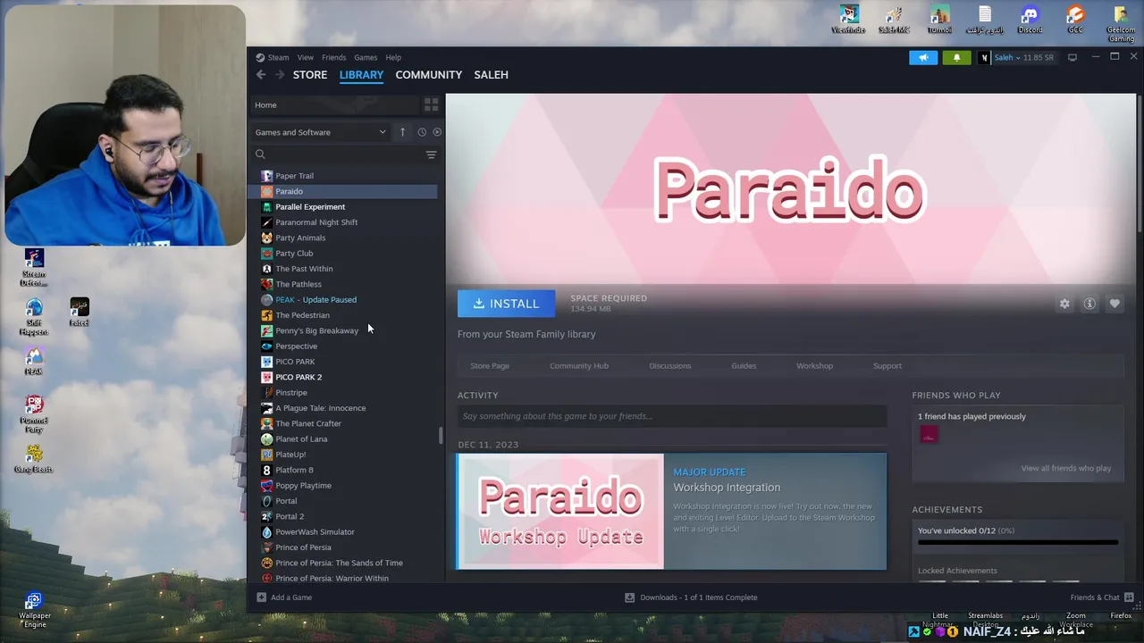Open Paraido Support link
The height and width of the screenshot is (643, 1144).
click(x=887, y=365)
